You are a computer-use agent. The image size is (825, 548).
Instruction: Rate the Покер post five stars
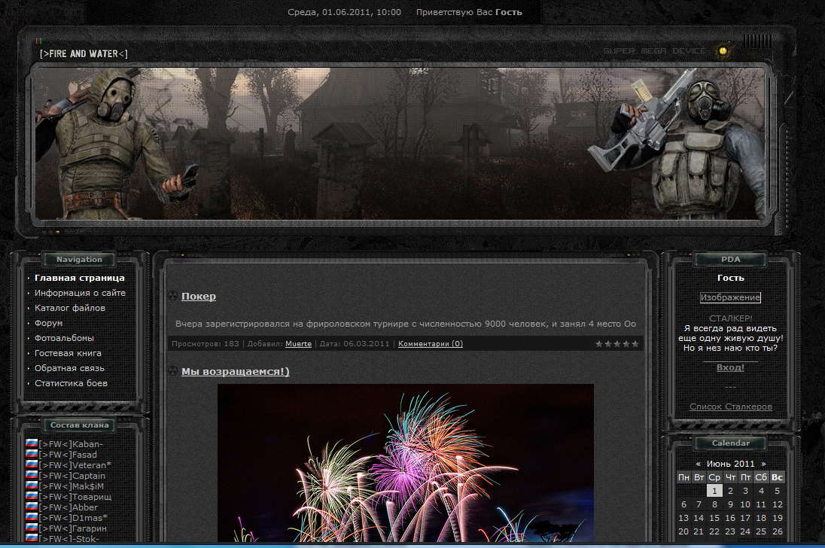[x=635, y=344]
